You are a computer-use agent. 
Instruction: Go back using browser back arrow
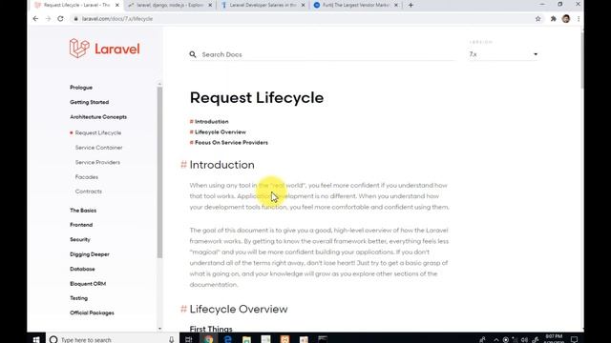tap(35, 19)
